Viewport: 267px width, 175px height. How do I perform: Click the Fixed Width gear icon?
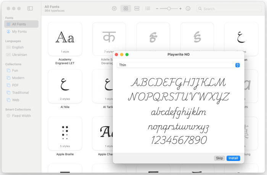click(8, 116)
